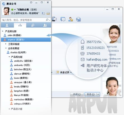This screenshot has height=115, width=124.
Task: Switch to the single-person contacts tab
Action: 7,25
